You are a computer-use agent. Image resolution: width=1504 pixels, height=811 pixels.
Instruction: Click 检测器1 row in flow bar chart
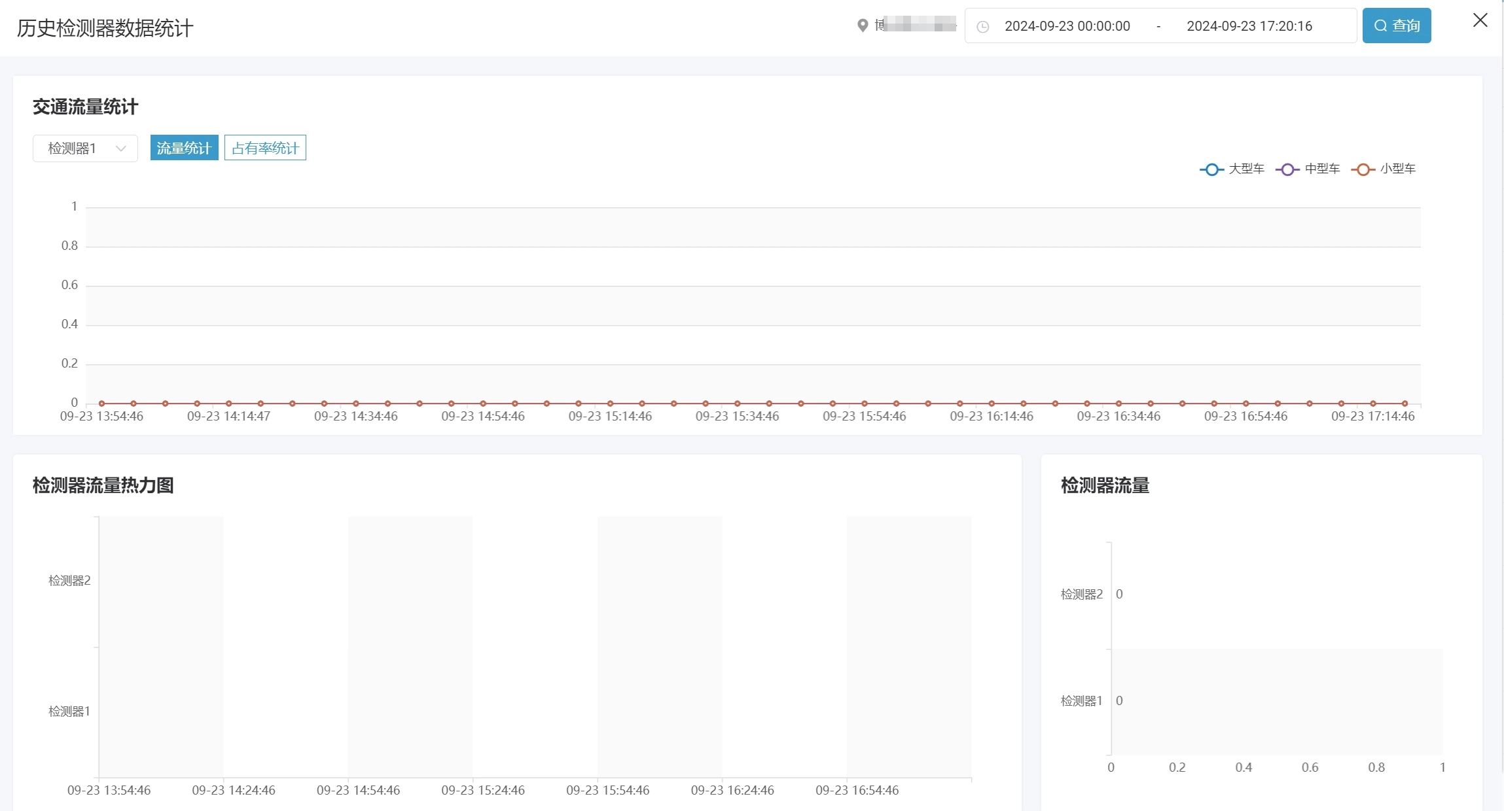point(1276,701)
